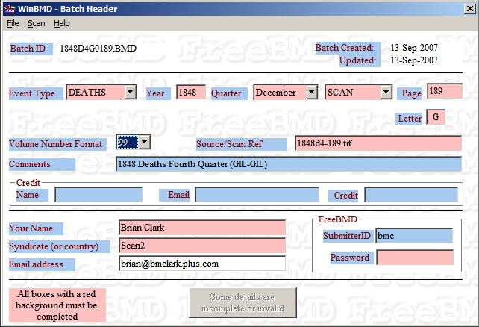Click the 'Some details are incomplete or invalid' button

coord(243,302)
